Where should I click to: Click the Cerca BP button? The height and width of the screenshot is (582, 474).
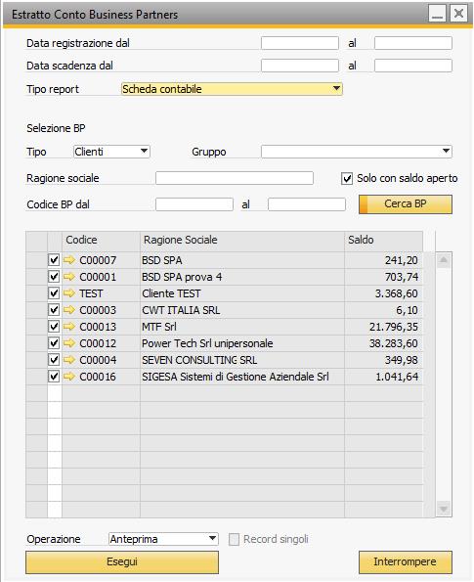pos(406,204)
